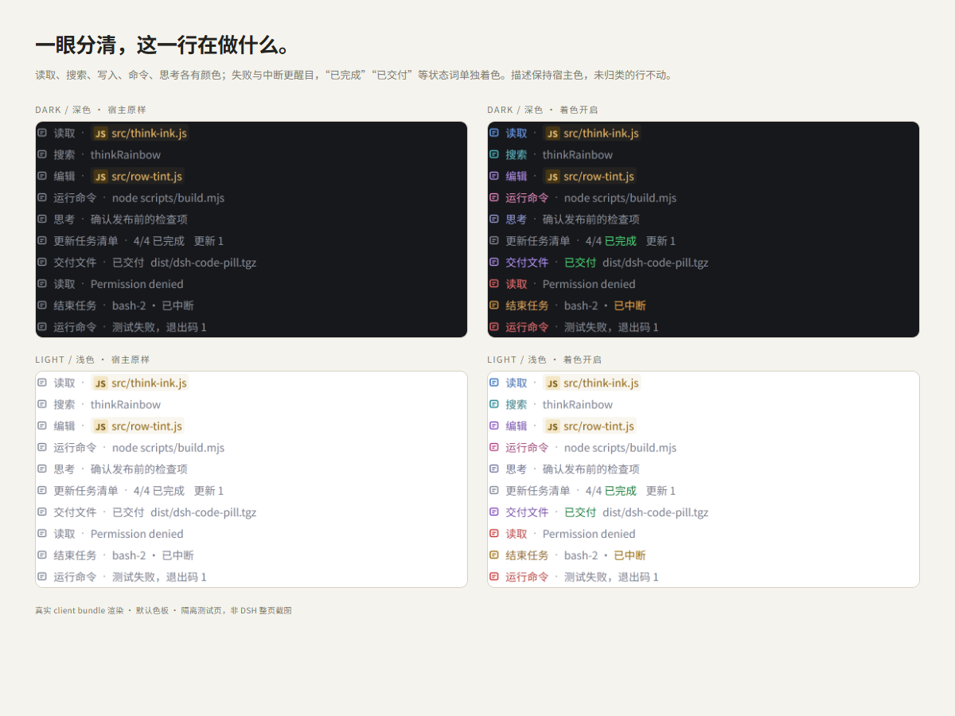Click red icon before 读取 Permission denied, light 着色开启
This screenshot has width=955, height=716.
coord(494,533)
